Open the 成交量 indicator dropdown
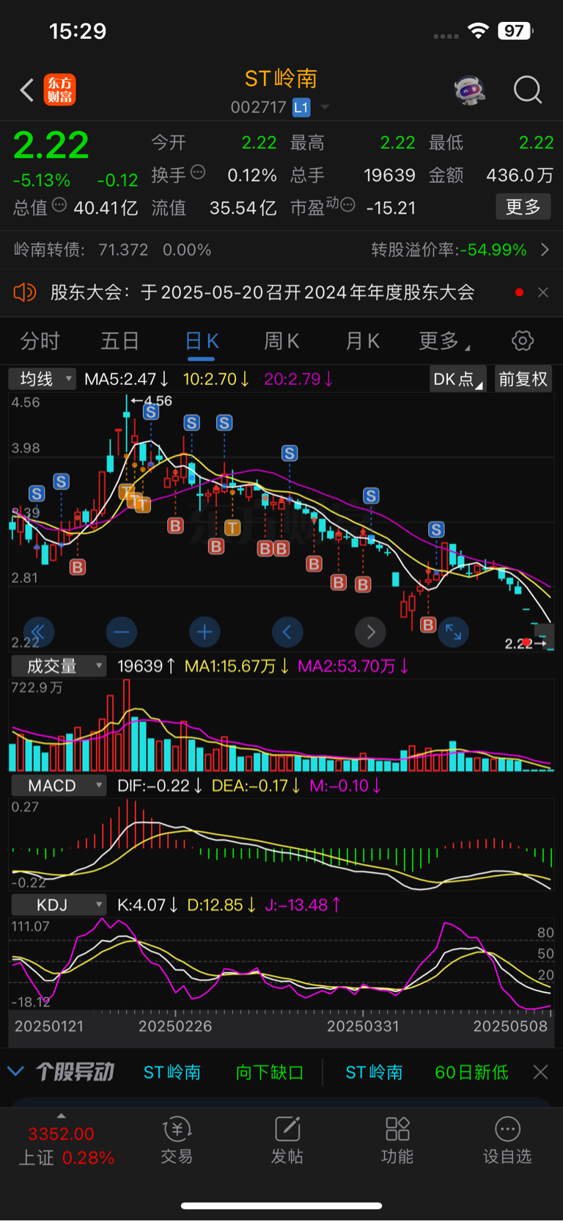Viewport: 563px width, 1221px height. pyautogui.click(x=59, y=666)
